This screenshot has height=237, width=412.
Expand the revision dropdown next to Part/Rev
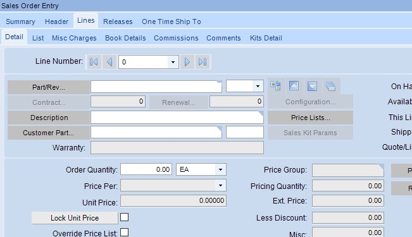(x=258, y=86)
